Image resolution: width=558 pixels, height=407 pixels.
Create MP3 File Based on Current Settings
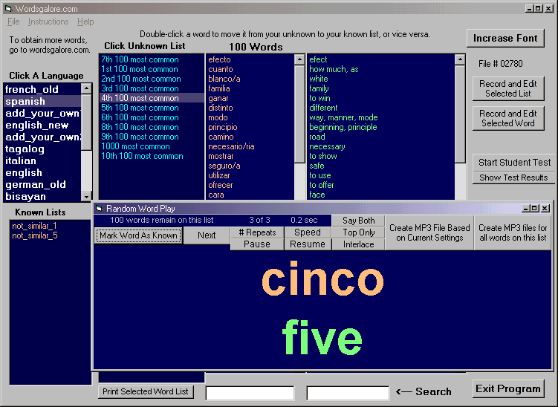point(429,232)
